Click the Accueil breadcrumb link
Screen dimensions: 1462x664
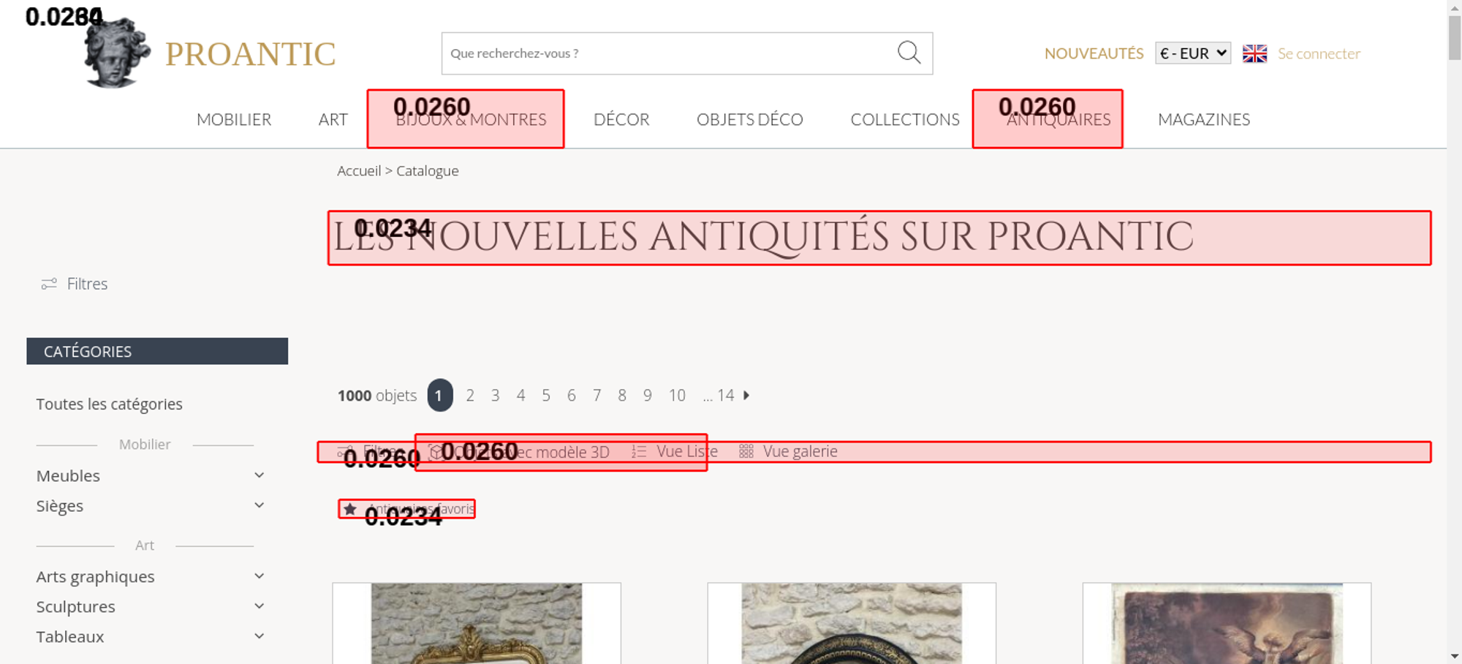(x=359, y=171)
